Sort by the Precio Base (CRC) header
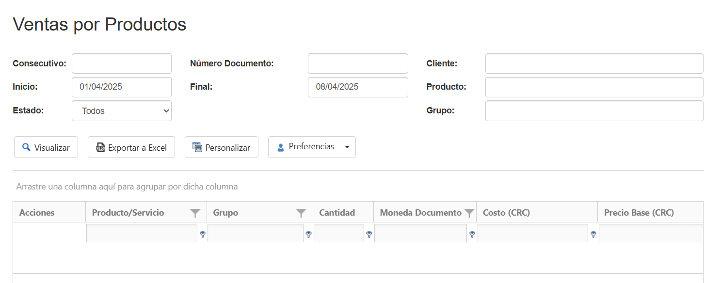 (639, 213)
